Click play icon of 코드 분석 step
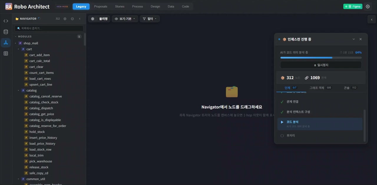The width and height of the screenshot is (377, 185). [x=282, y=122]
